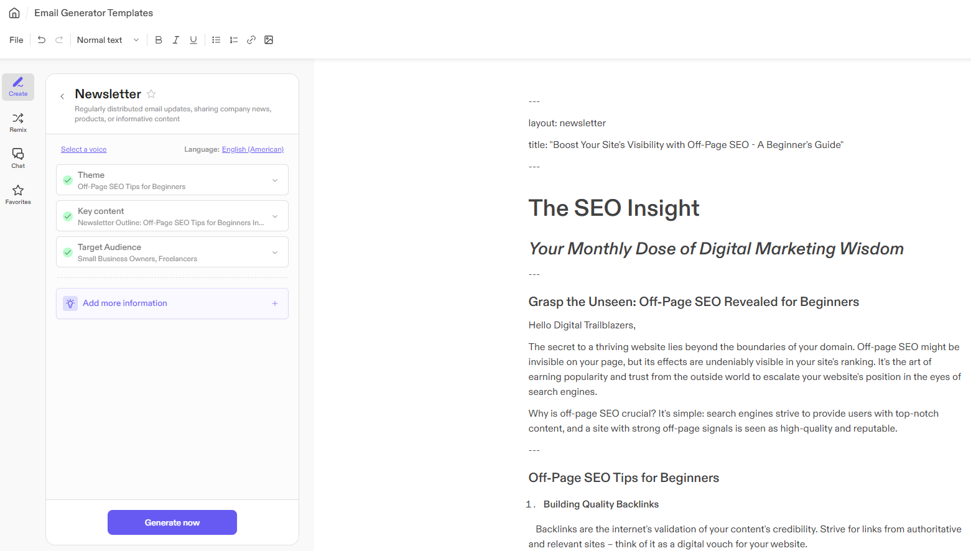
Task: Apply a bulleted list from the toolbar
Action: (x=216, y=39)
